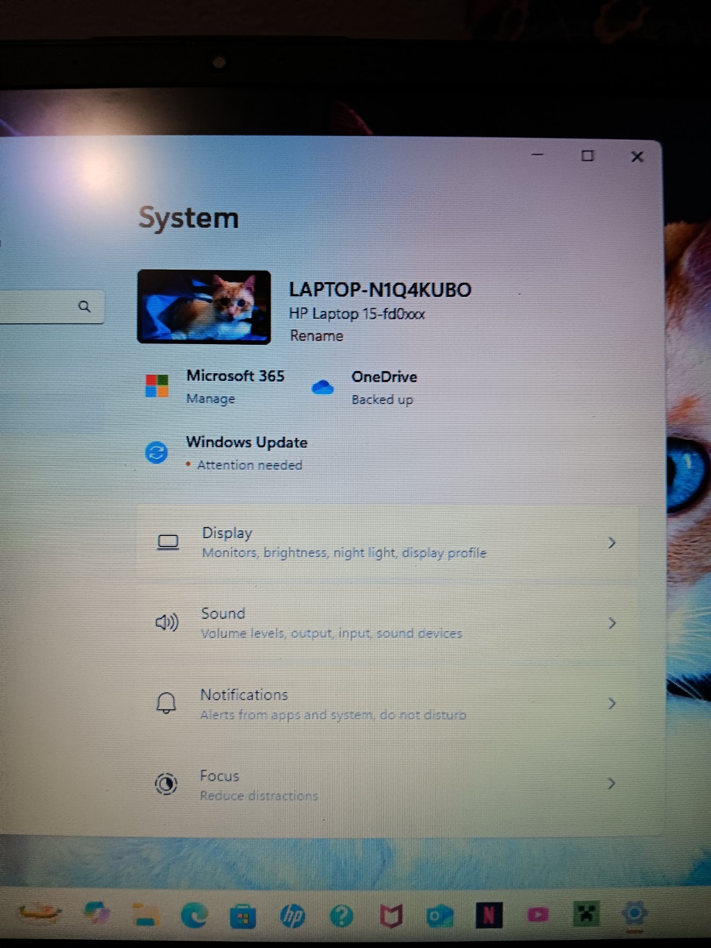
Task: Close the Settings window
Action: (637, 156)
